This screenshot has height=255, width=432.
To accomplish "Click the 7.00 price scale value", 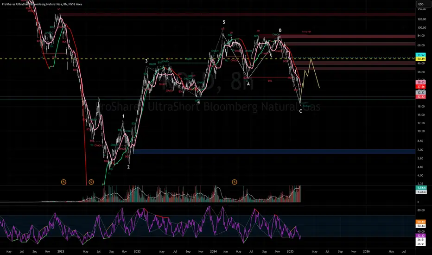I will pyautogui.click(x=420, y=150).
